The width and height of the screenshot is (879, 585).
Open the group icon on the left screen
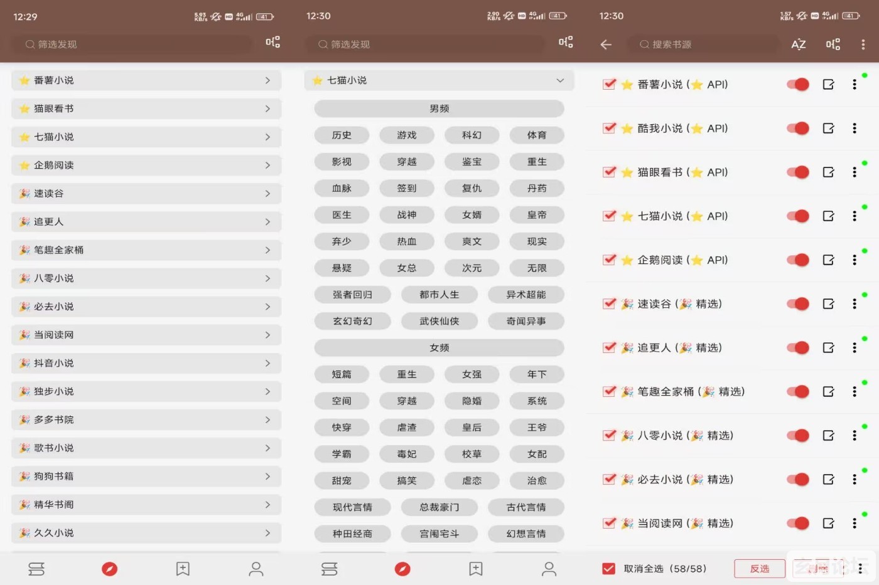(x=272, y=42)
